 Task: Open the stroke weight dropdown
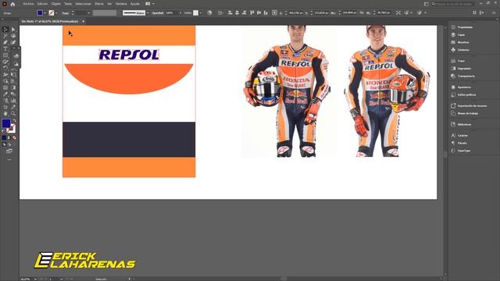[x=88, y=12]
